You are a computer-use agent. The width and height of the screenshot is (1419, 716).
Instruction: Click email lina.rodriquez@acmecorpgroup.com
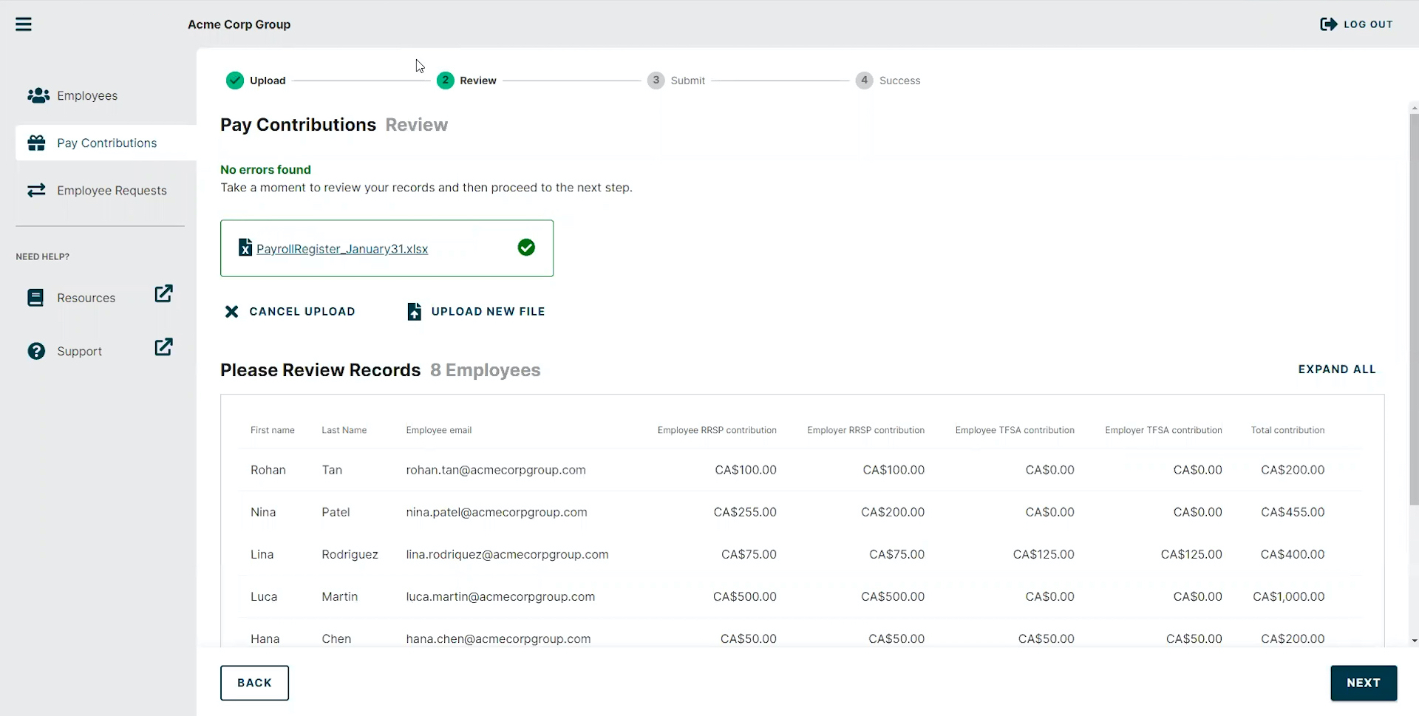pyautogui.click(x=507, y=554)
